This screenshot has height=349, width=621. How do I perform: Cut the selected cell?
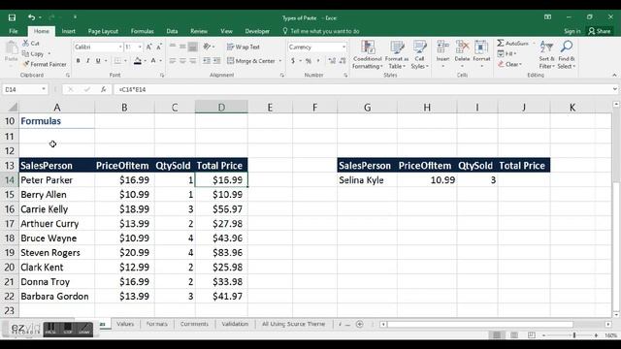point(30,43)
